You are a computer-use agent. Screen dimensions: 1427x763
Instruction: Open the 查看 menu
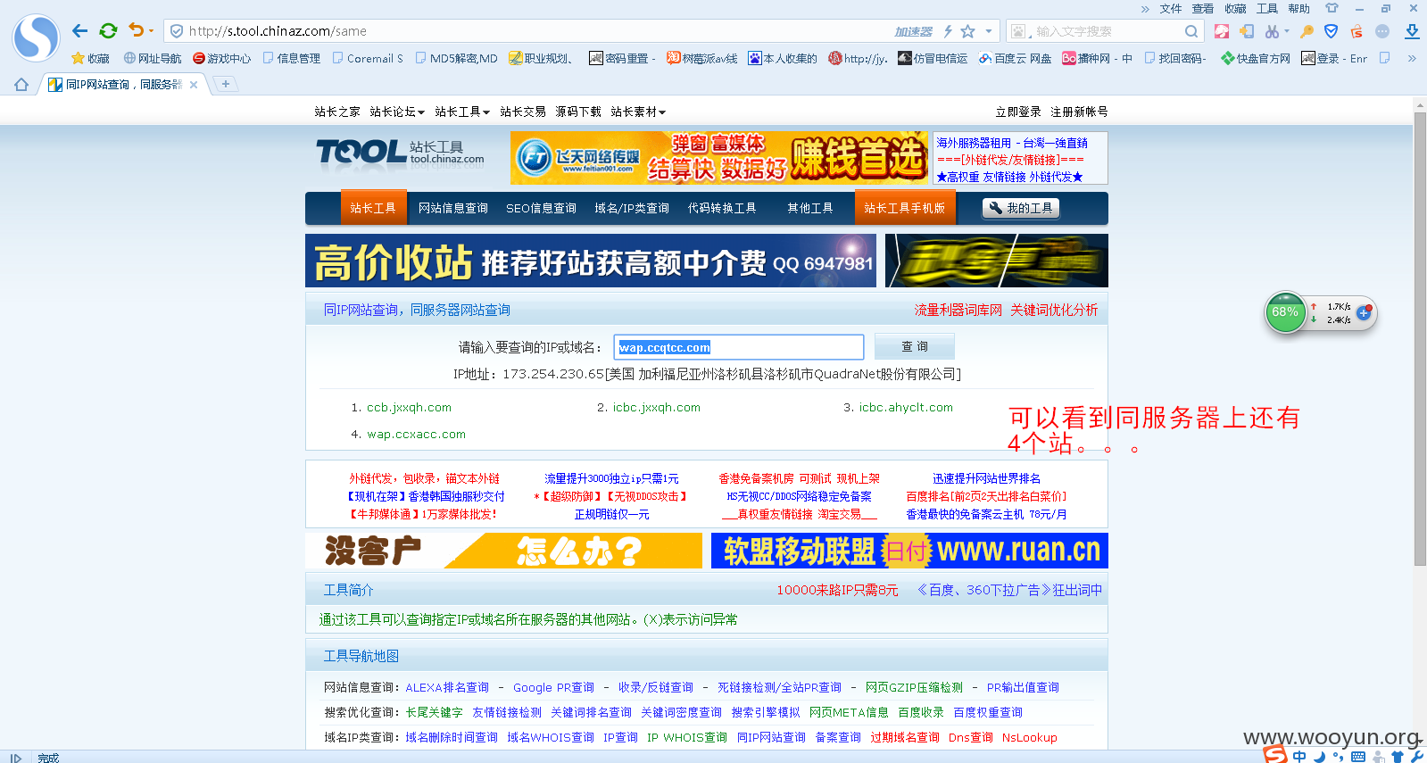click(1203, 9)
